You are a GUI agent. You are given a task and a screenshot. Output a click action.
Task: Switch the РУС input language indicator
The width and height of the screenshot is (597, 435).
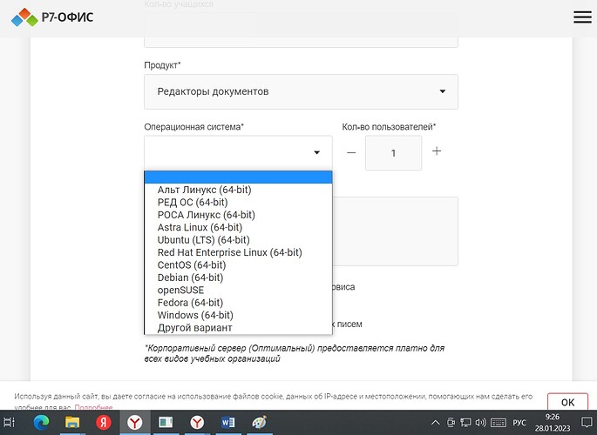tap(519, 423)
